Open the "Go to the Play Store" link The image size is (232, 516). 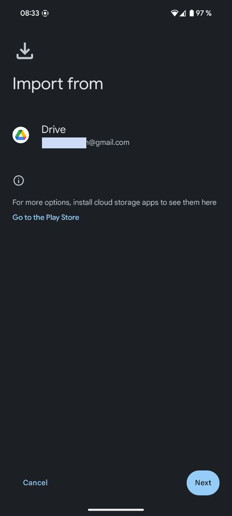[x=46, y=217]
